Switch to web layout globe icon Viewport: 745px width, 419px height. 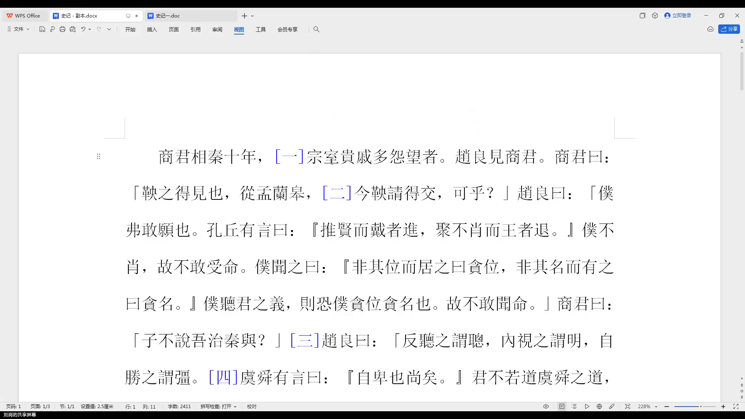(599, 407)
